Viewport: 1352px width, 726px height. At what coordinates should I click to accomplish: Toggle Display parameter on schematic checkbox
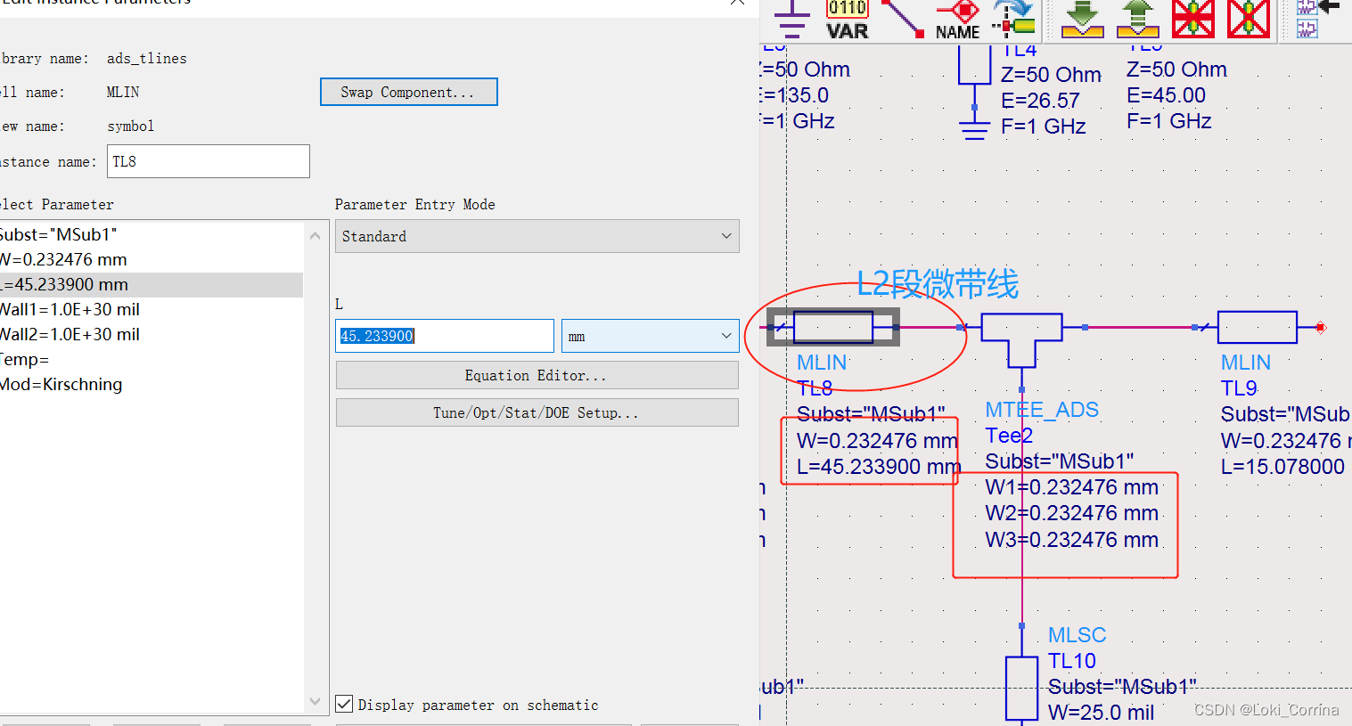pos(344,704)
